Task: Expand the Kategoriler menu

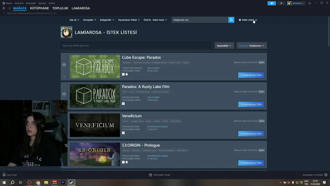Action: pos(107,20)
